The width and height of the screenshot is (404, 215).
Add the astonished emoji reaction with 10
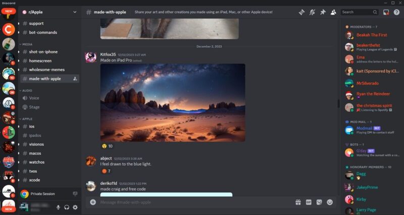coord(107,146)
